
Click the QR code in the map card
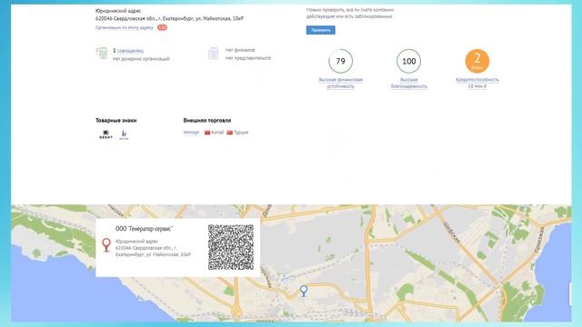[231, 247]
